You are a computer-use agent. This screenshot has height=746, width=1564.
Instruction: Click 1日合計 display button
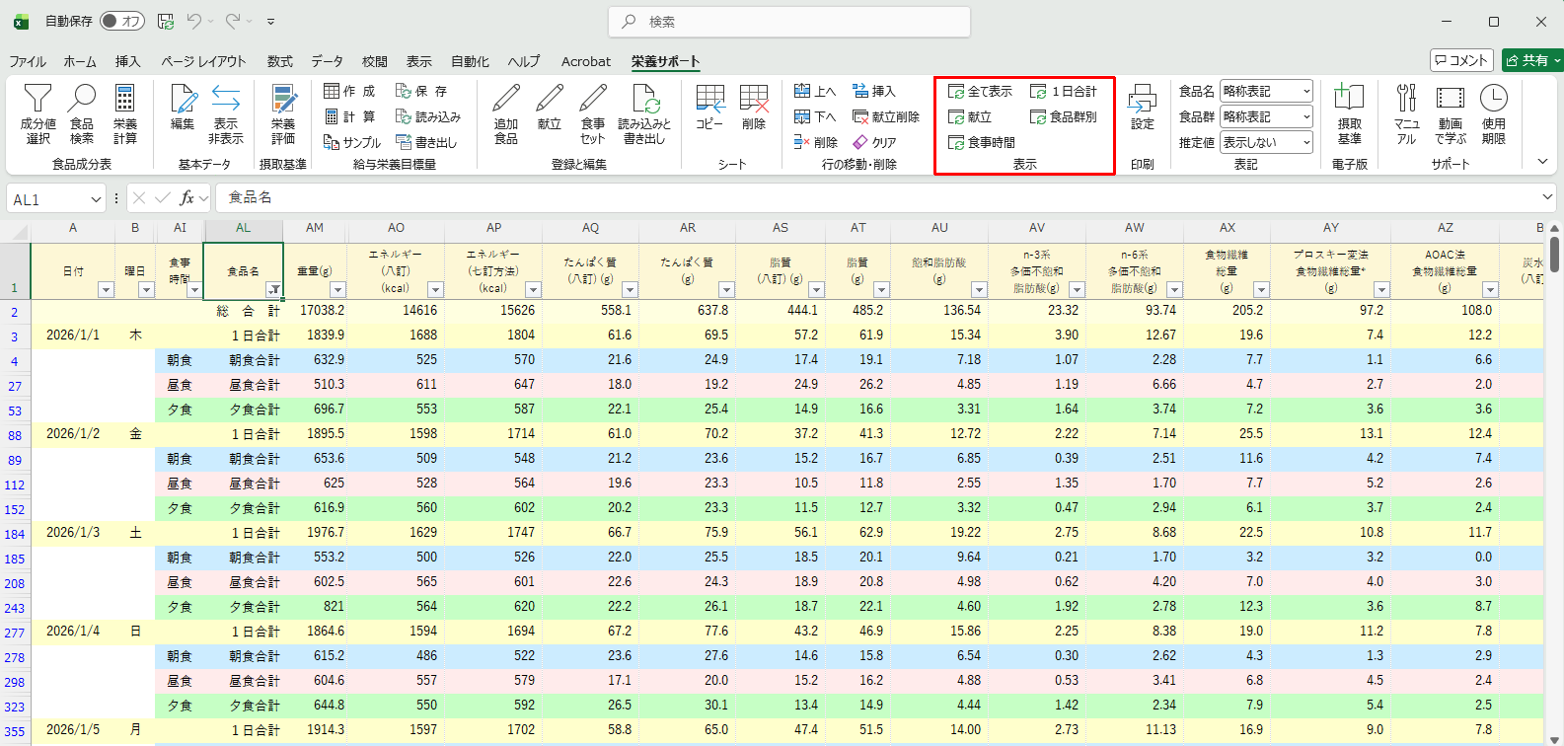pos(1064,91)
